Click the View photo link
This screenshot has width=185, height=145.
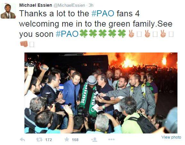(171, 137)
